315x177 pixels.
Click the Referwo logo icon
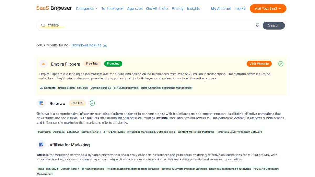point(41,103)
